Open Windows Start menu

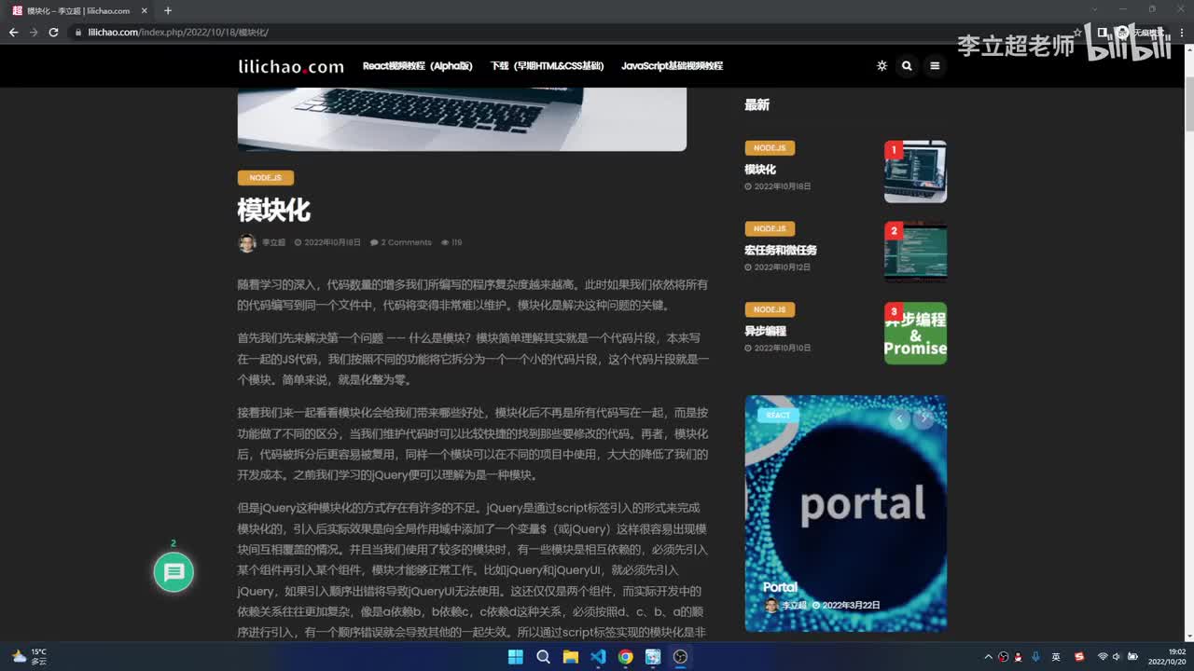(x=515, y=657)
